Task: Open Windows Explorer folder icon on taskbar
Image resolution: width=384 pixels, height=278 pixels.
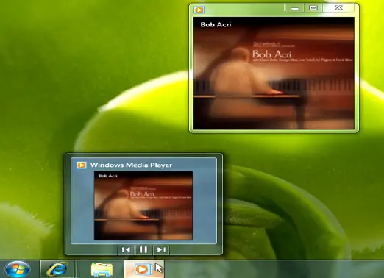Action: pos(102,269)
